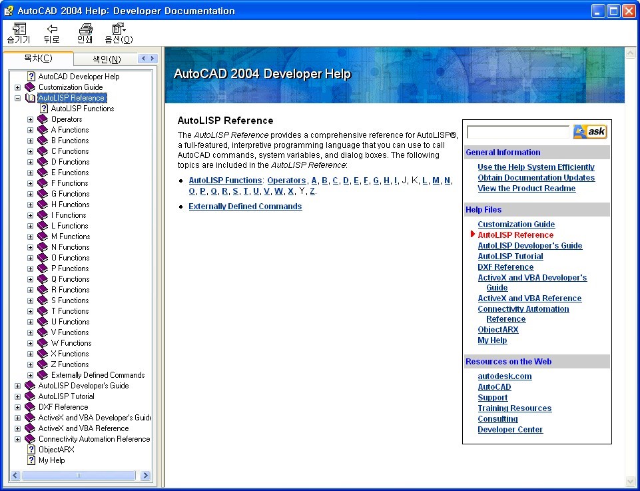Select the Q Functions tree row
Image resolution: width=640 pixels, height=491 pixels.
(70, 279)
